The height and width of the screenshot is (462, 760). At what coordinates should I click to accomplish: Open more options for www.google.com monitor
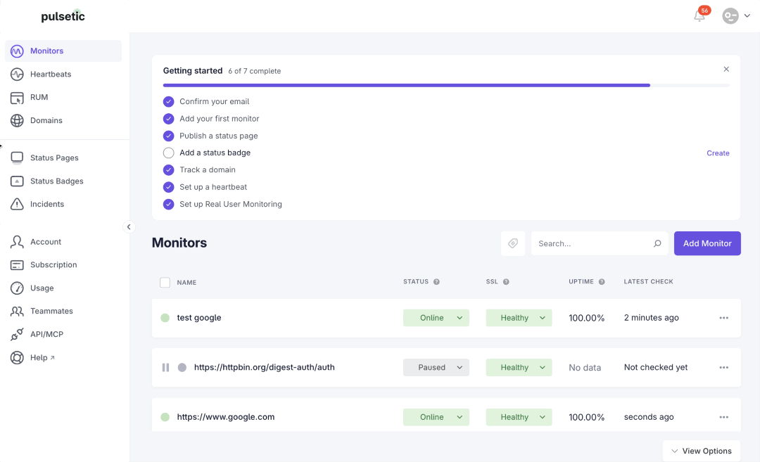pyautogui.click(x=723, y=417)
